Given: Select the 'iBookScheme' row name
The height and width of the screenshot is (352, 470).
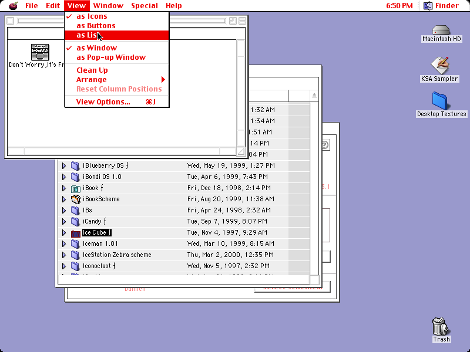Looking at the screenshot, I should 101,199.
